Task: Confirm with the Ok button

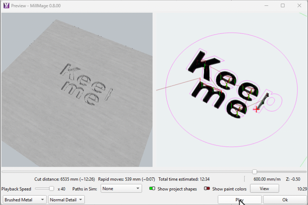Action: (x=285, y=200)
